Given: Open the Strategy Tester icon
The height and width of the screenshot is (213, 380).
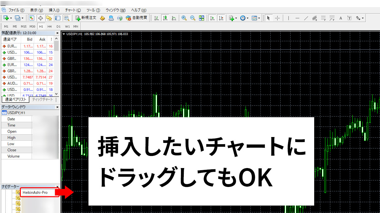Looking at the screenshot, I should pos(67,18).
